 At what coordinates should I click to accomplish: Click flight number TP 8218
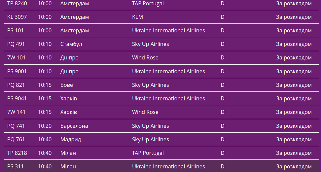17,153
